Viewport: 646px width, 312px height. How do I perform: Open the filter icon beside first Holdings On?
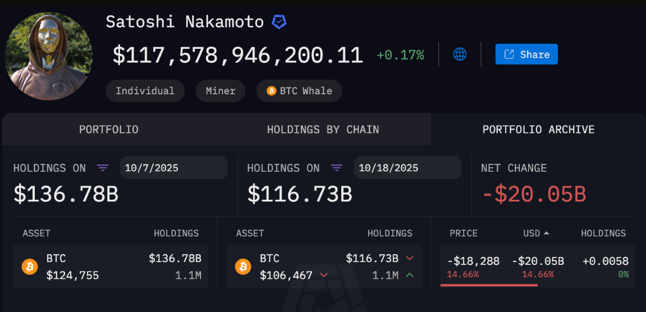pyautogui.click(x=103, y=168)
